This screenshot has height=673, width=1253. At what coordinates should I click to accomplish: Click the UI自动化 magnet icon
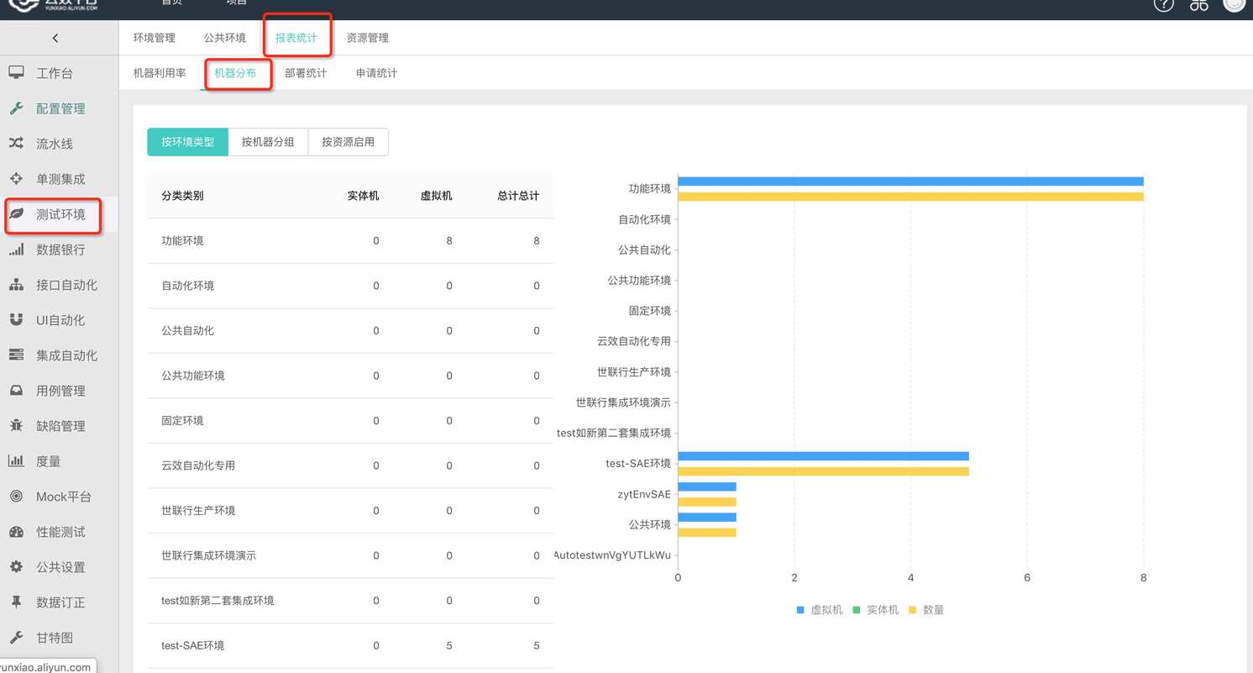pos(16,319)
